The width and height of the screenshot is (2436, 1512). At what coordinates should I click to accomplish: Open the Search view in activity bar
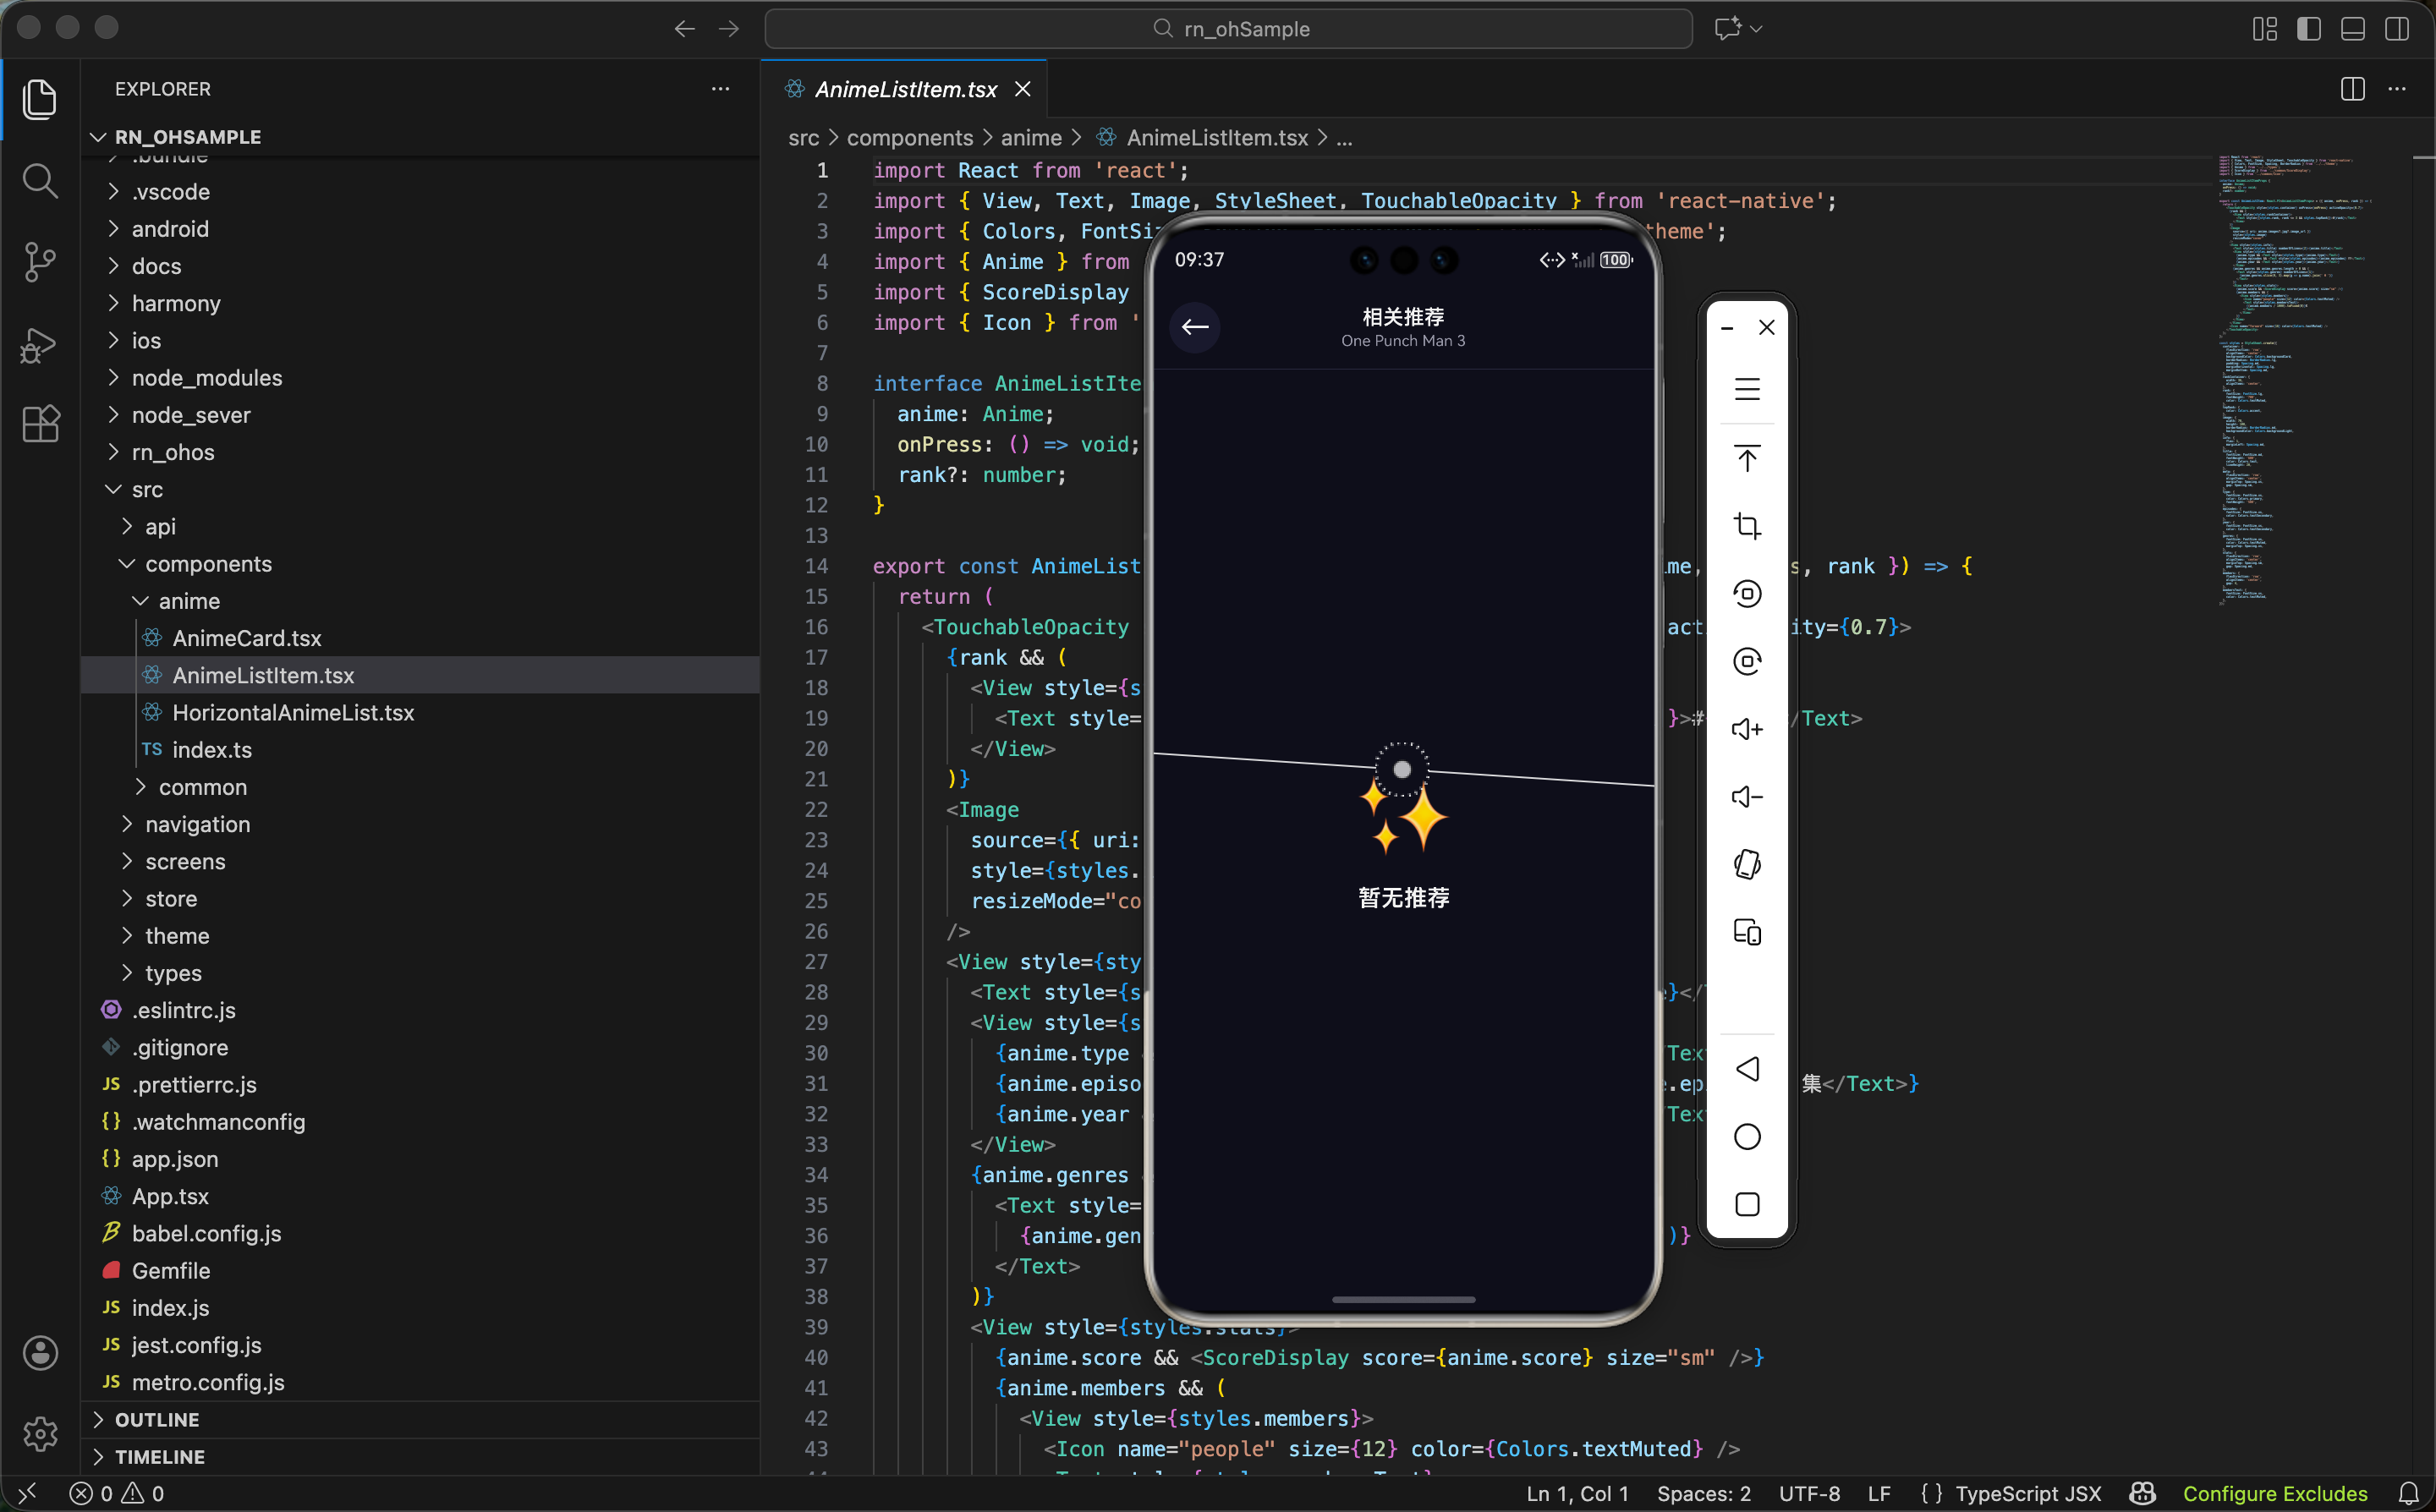pos(40,181)
